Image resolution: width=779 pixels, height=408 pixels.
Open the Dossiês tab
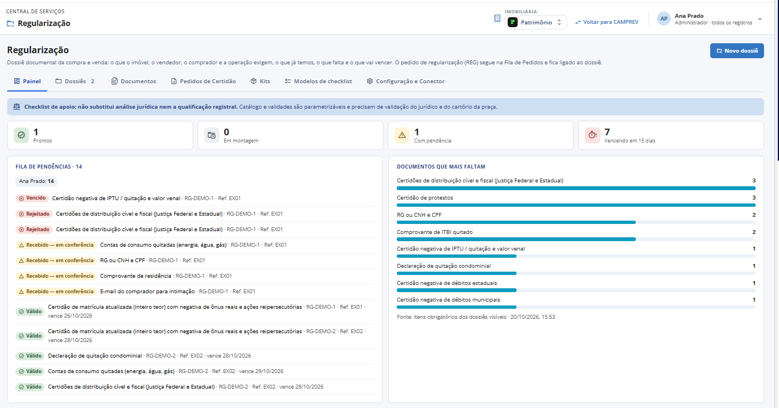tap(75, 81)
